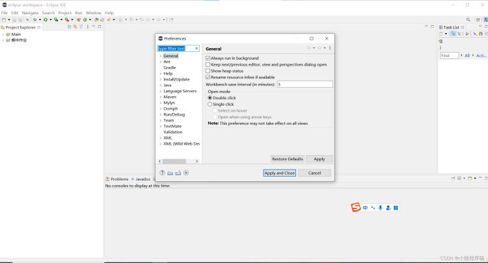Click the export preferences icon
This screenshot has width=488, height=263.
178,173
